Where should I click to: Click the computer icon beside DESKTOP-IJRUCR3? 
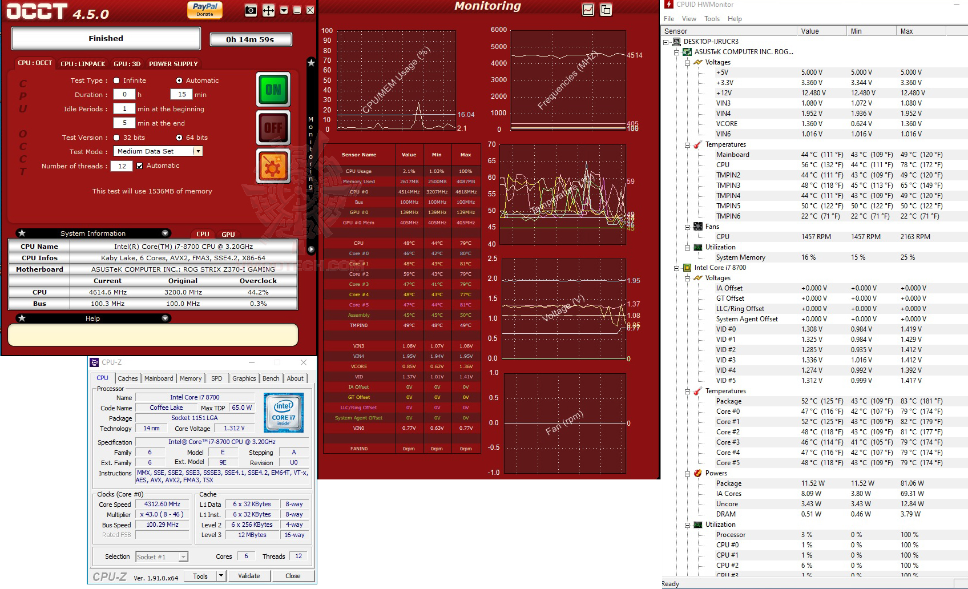pos(677,42)
